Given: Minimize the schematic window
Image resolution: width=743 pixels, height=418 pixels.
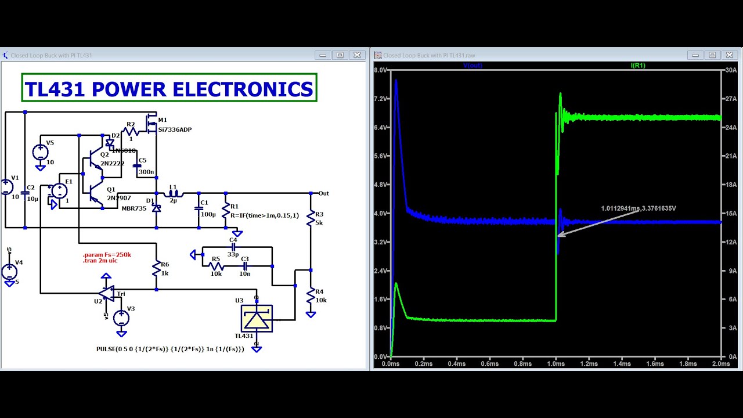Looking at the screenshot, I should (323, 55).
